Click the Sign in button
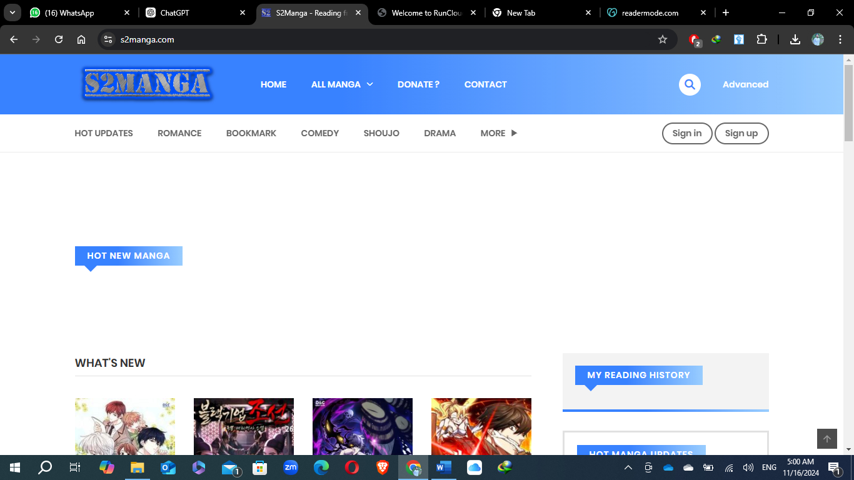This screenshot has width=854, height=480. pyautogui.click(x=686, y=133)
